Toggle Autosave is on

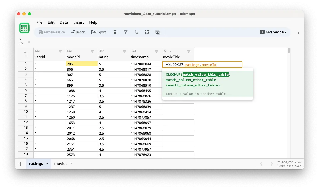coord(52,32)
